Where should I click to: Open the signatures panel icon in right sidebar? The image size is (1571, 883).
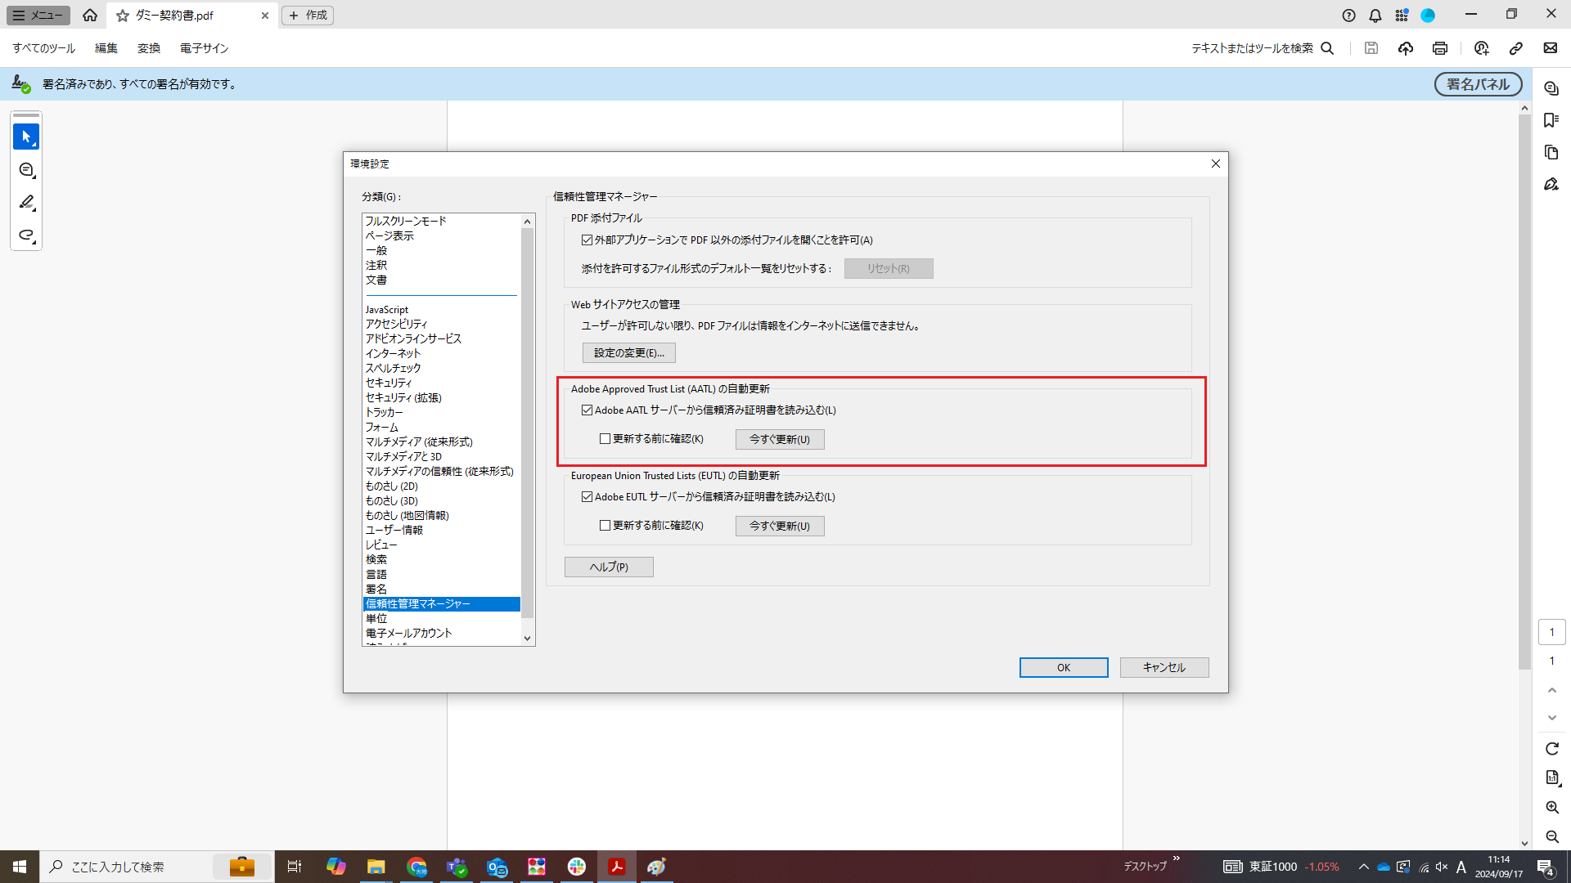(1551, 184)
